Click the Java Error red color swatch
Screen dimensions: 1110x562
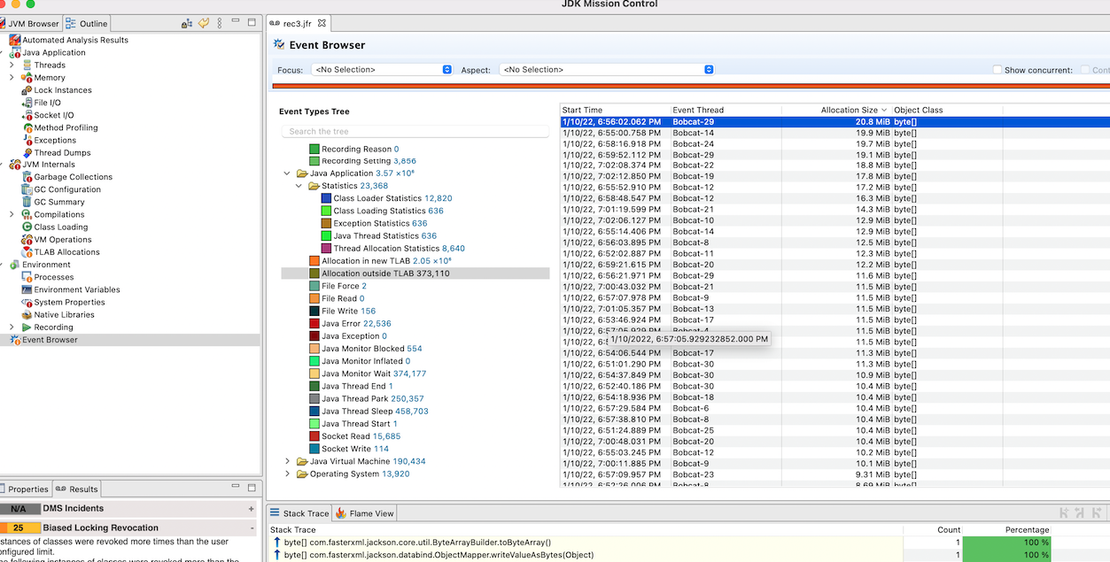tap(314, 324)
